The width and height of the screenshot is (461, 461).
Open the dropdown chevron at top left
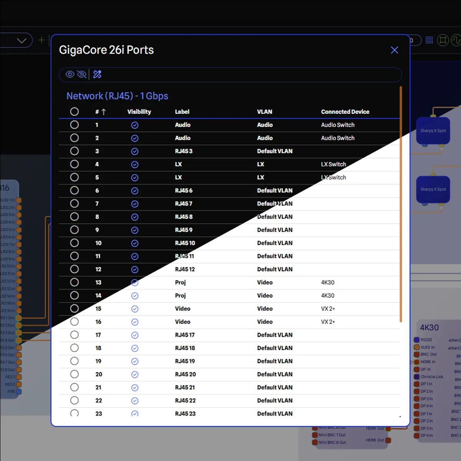22,40
